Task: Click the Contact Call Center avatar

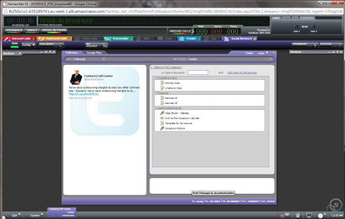Action: point(76,77)
